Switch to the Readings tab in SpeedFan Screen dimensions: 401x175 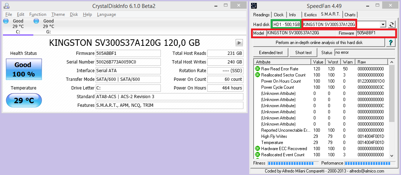point(261,15)
